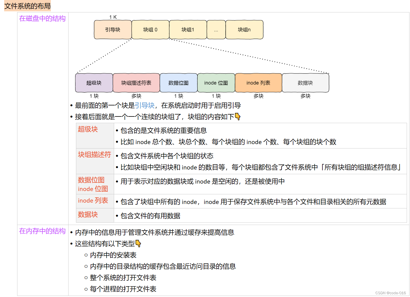410x297 pixels.
Task: Click the line 包含文件系统中各个块组的状态
Action: click(x=167, y=156)
